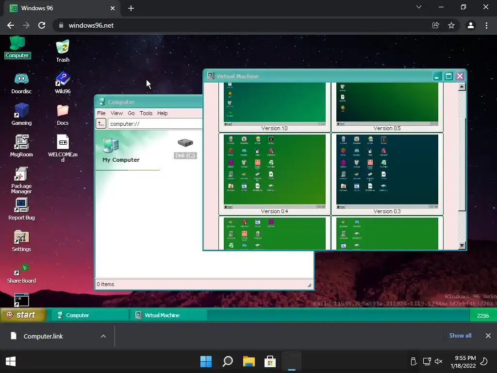The image size is (497, 373).
Task: Open the Windows 11 Start menu
Action: coord(206,361)
